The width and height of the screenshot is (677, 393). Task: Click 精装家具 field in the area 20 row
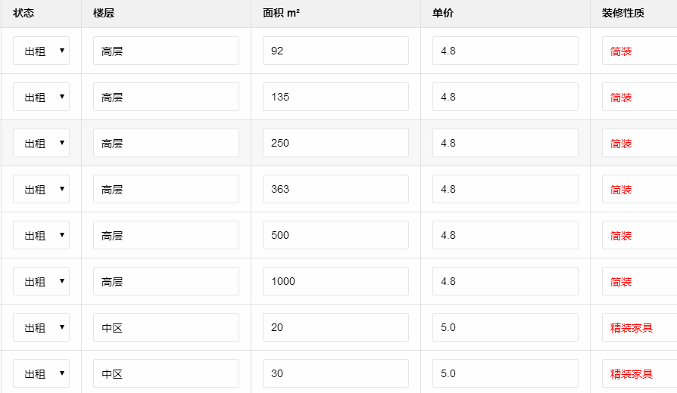coord(640,328)
